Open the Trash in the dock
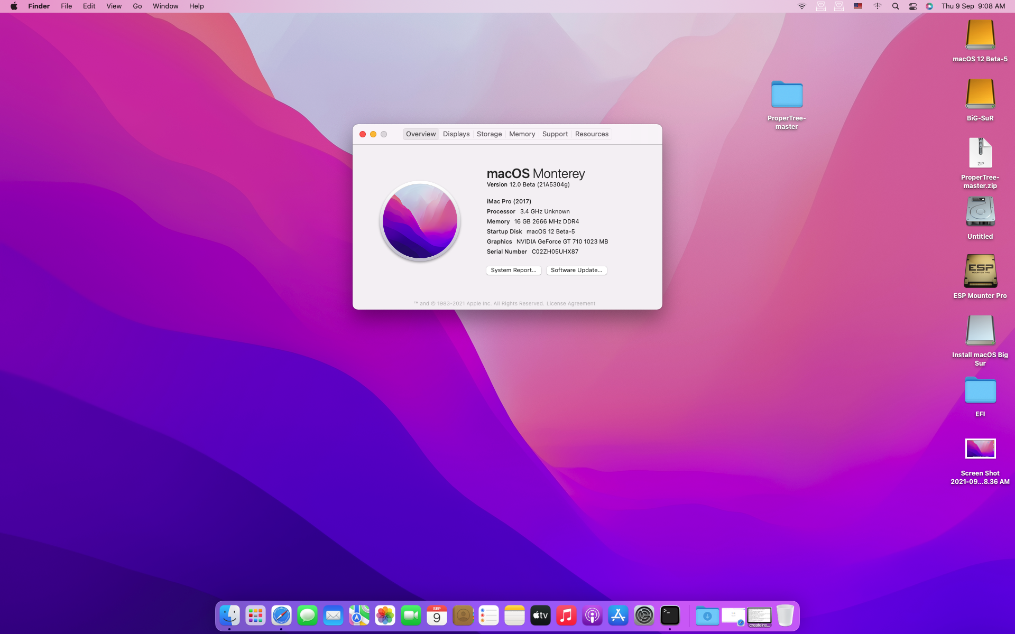This screenshot has width=1015, height=634. pyautogui.click(x=785, y=616)
